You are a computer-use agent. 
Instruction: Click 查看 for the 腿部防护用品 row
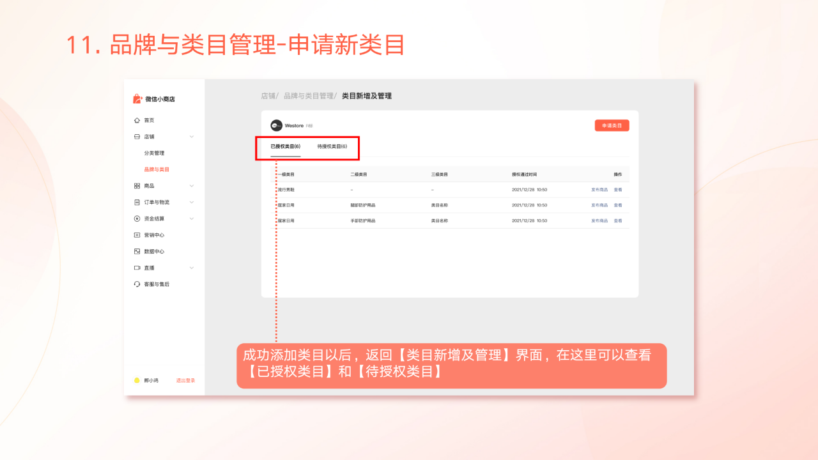pos(618,205)
